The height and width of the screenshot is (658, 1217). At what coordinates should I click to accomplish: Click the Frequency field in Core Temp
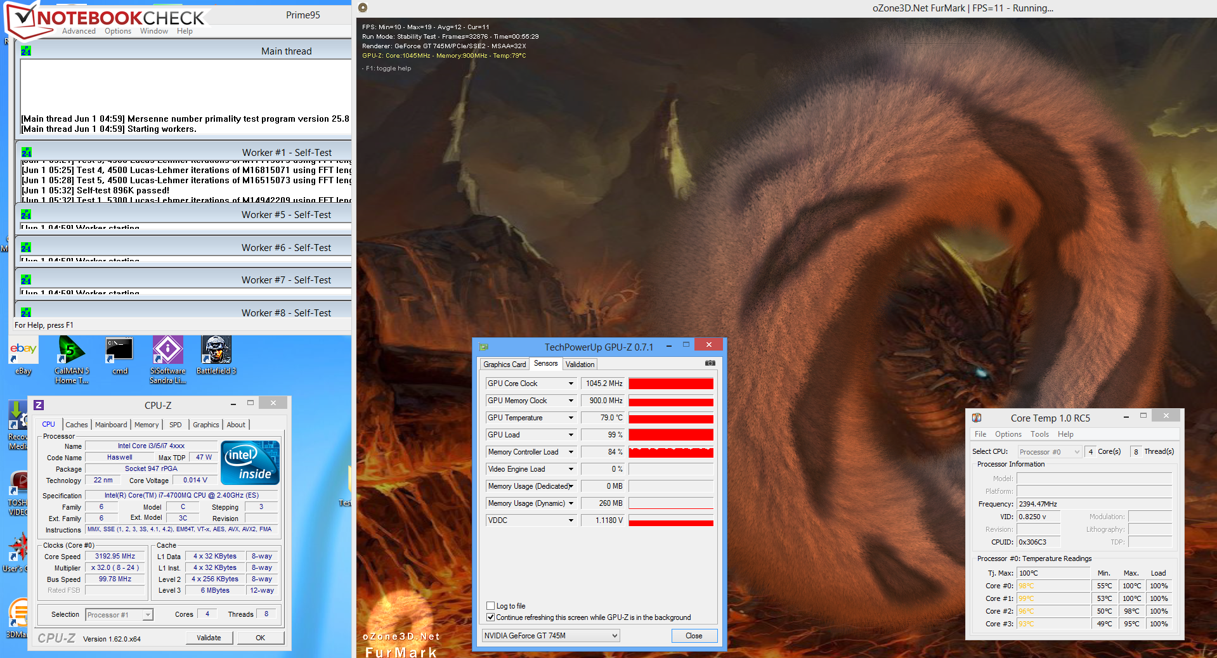click(1095, 504)
